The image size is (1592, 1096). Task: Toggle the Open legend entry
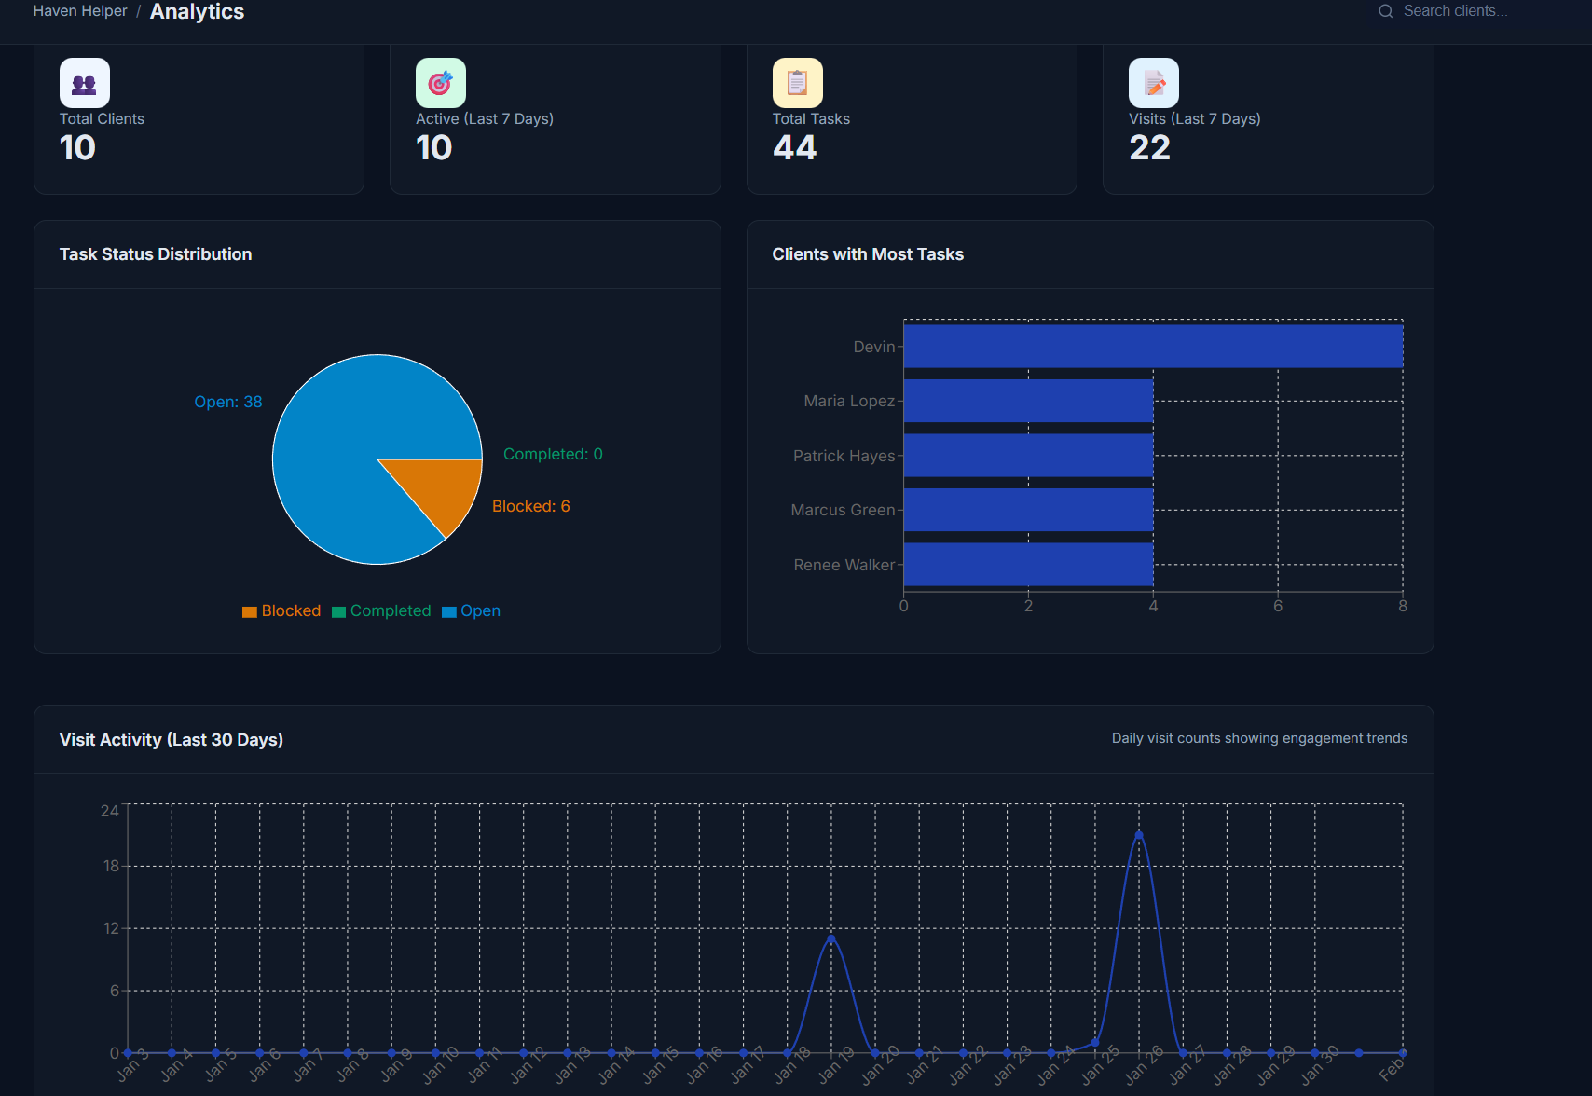[471, 611]
